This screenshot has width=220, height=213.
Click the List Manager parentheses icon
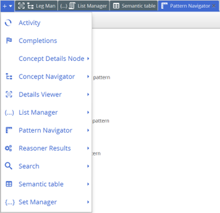click(x=9, y=113)
